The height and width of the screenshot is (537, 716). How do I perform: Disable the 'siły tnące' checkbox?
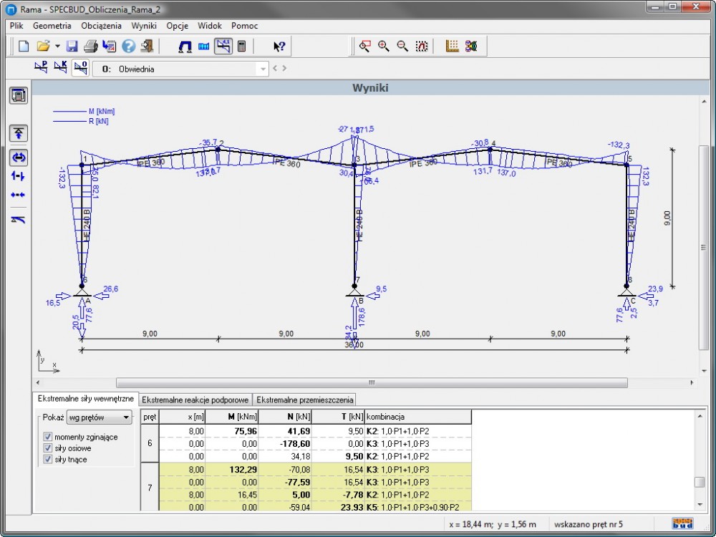(x=48, y=460)
